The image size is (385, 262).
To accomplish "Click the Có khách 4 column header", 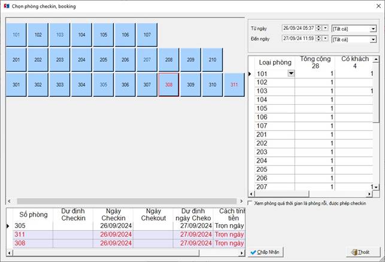I will pos(354,63).
